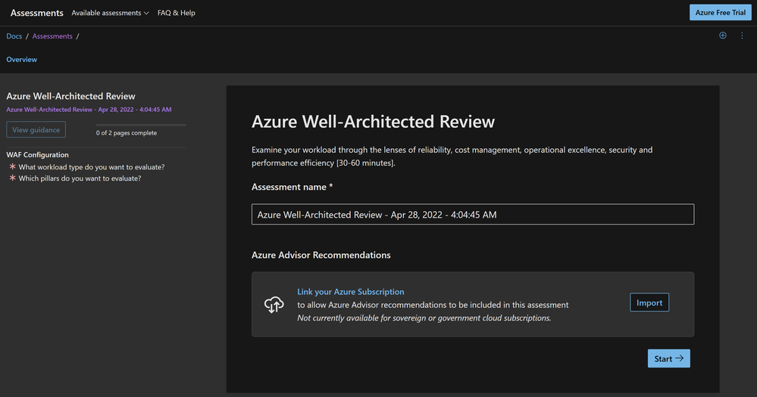Click the main Azure Well-Architected Review heading

coord(373,122)
